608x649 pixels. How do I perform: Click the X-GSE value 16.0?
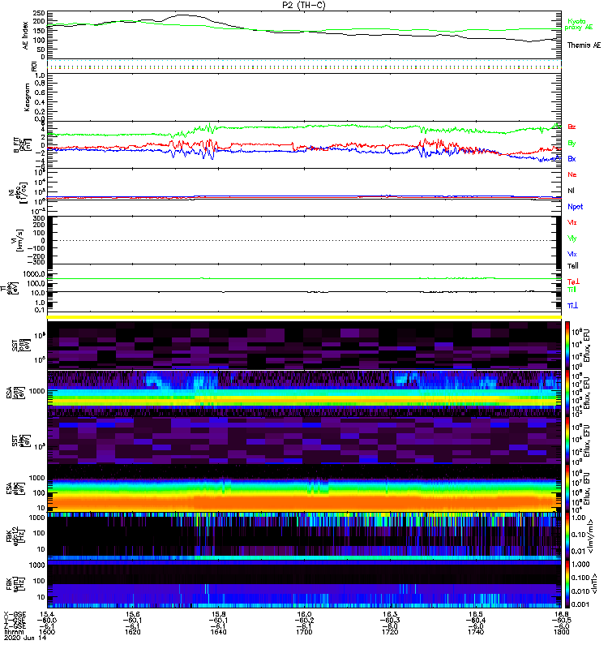coord(304,614)
